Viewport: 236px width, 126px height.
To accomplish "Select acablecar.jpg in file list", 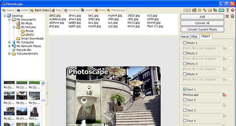I will pos(58,19).
